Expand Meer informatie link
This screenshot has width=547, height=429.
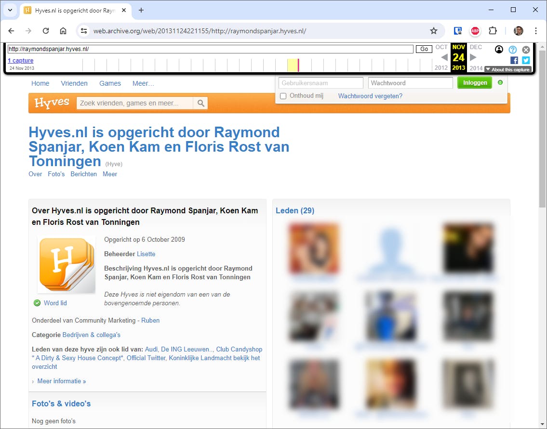61,381
